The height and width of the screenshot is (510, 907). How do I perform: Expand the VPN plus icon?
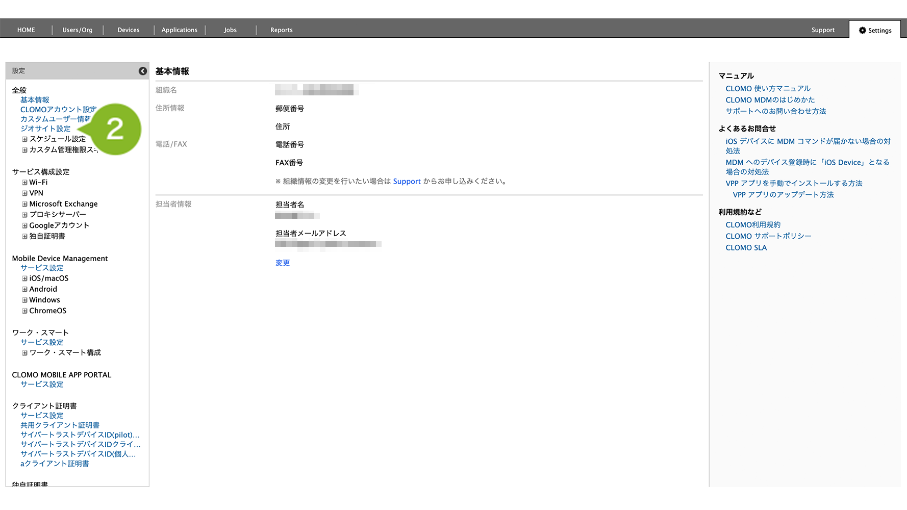(24, 193)
